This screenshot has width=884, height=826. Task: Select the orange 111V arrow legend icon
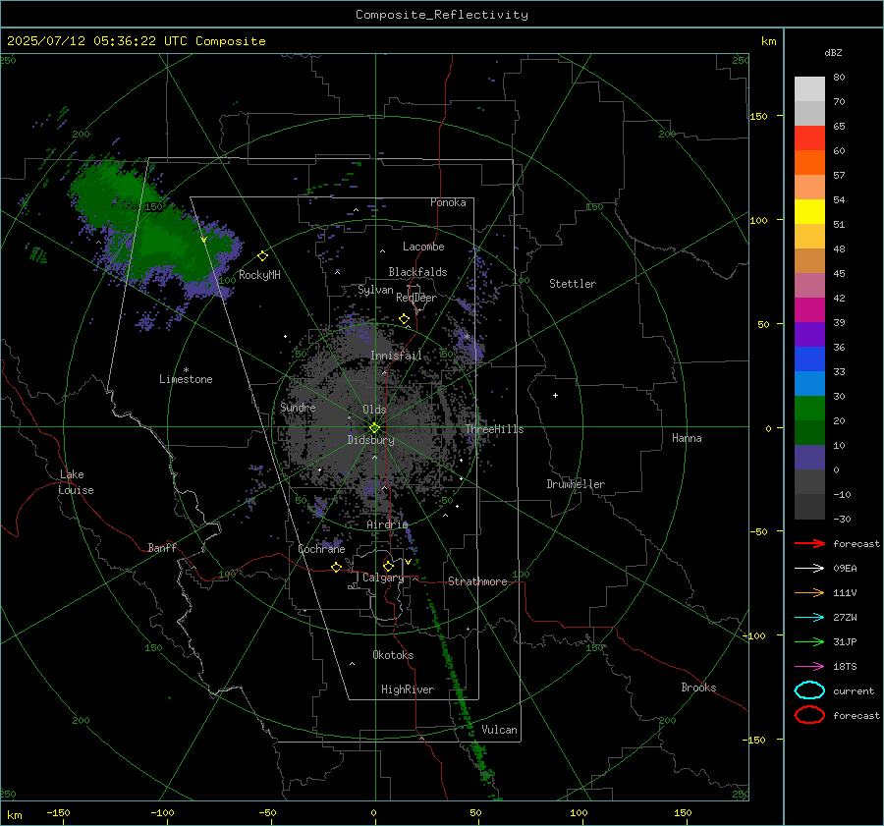coord(809,592)
